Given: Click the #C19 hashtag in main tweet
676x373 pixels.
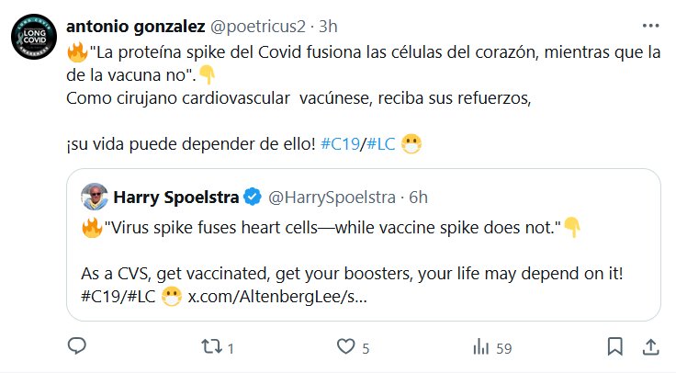Looking at the screenshot, I should pos(340,144).
